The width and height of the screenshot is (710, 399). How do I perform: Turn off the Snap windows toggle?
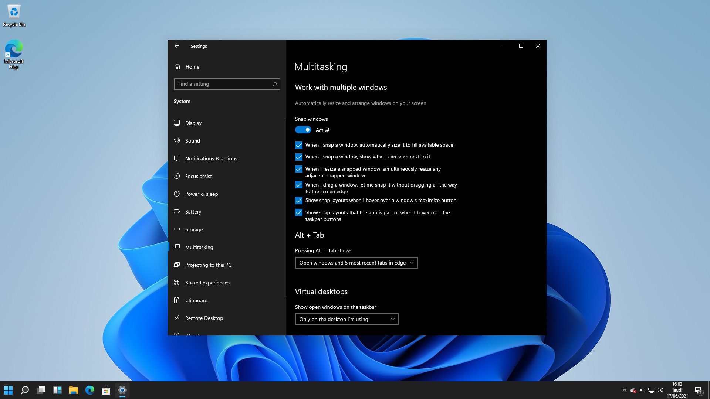[303, 130]
